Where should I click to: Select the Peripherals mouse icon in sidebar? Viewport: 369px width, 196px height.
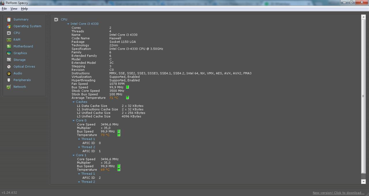pyautogui.click(x=9, y=80)
